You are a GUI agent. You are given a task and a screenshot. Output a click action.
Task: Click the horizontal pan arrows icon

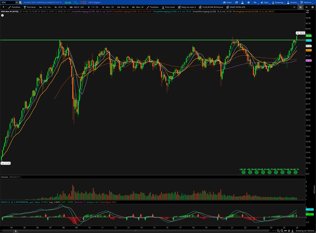(x=286, y=230)
